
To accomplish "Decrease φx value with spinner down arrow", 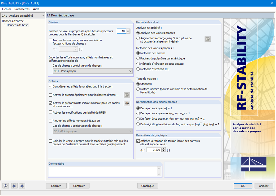I will pos(163,151).
